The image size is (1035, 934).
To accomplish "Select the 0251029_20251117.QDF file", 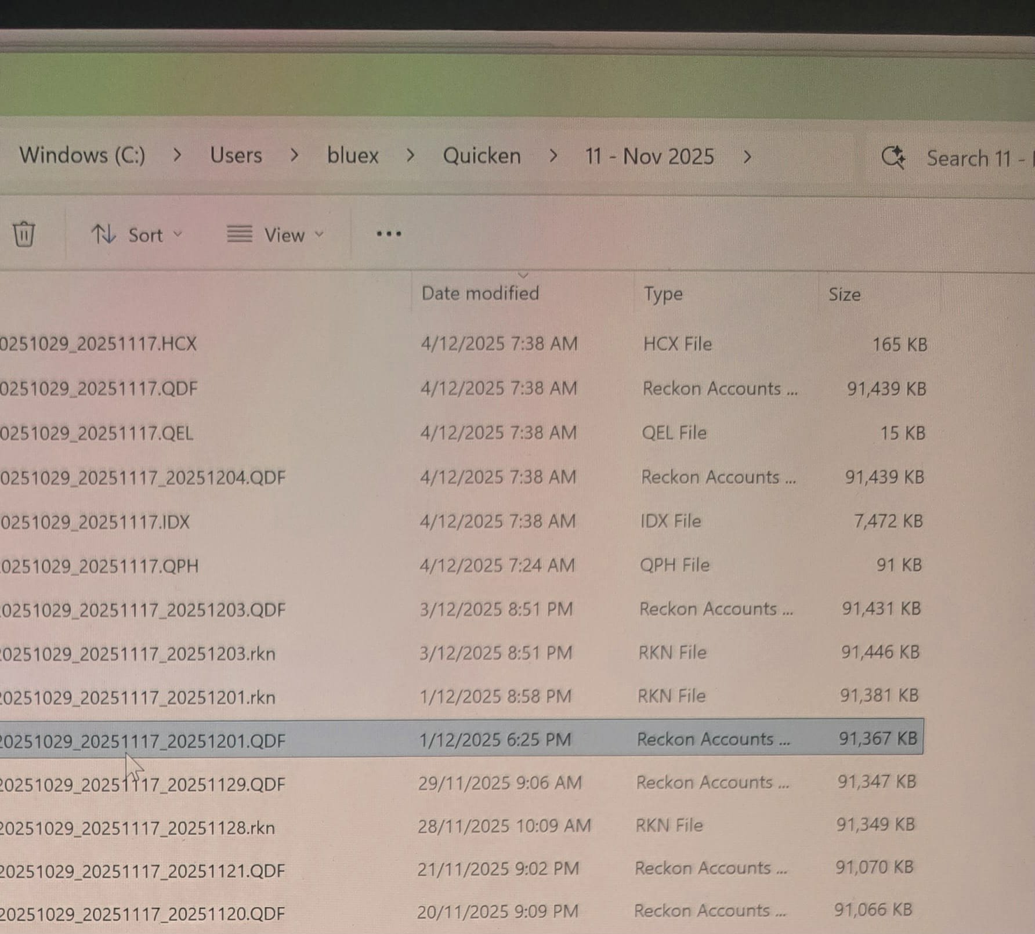I will 99,388.
